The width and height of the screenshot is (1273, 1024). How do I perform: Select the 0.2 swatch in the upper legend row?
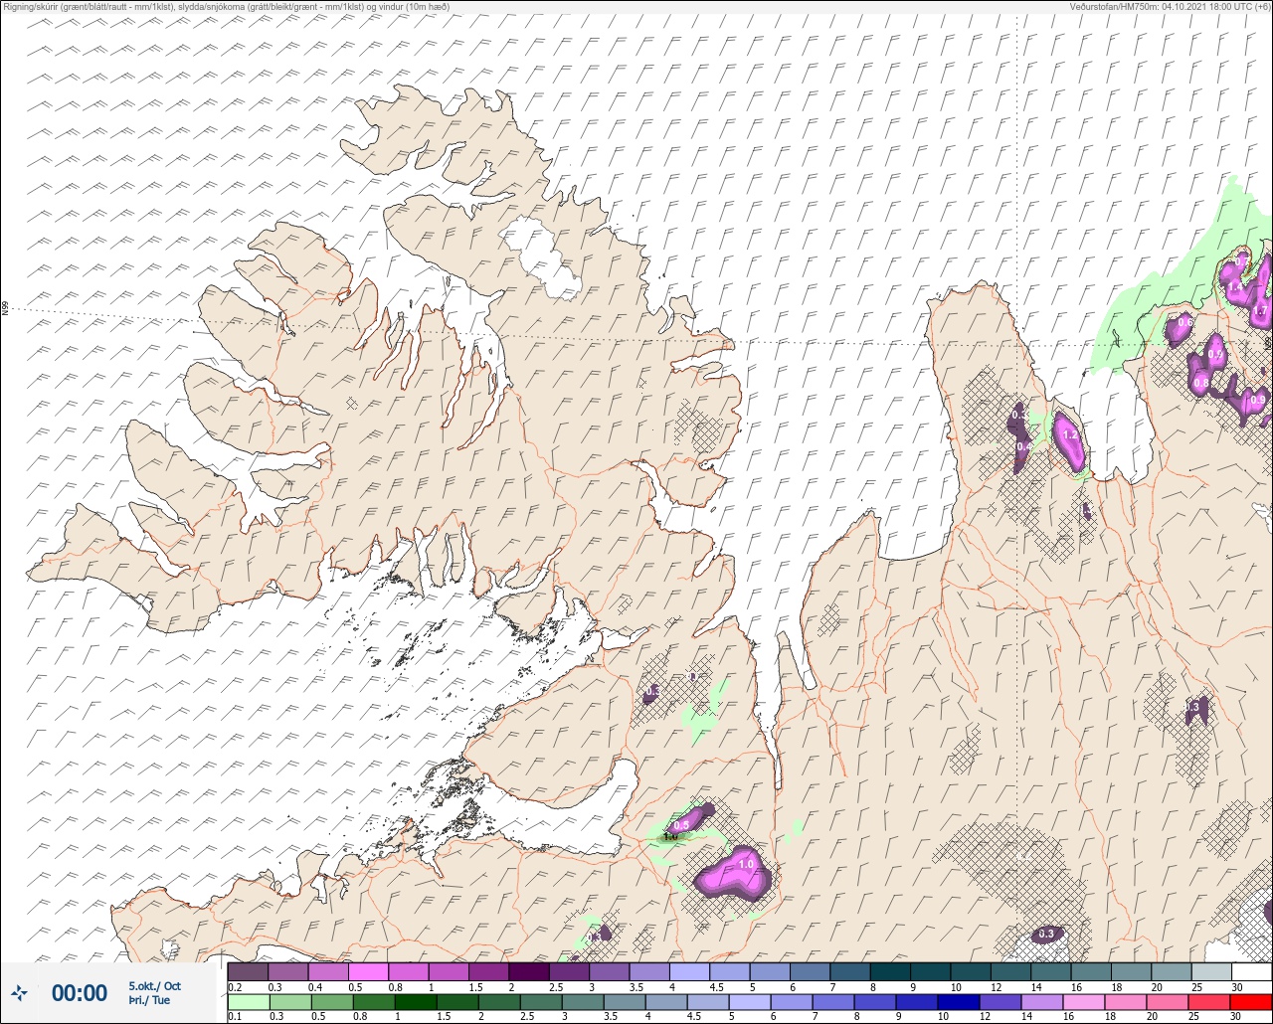248,971
